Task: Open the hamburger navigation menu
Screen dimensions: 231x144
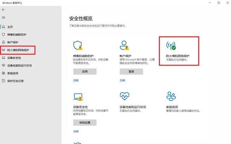Action: coord(4,18)
